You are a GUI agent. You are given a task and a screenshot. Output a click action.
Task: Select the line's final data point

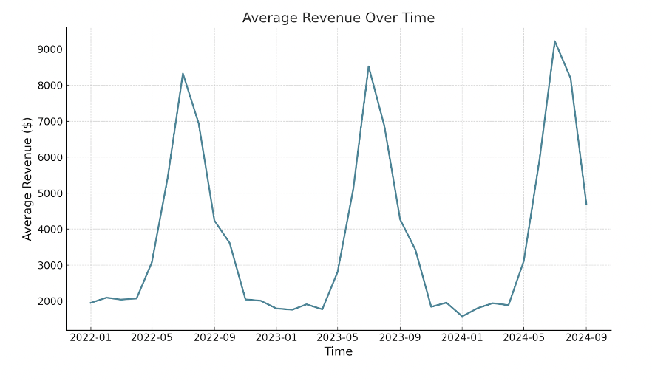point(586,205)
